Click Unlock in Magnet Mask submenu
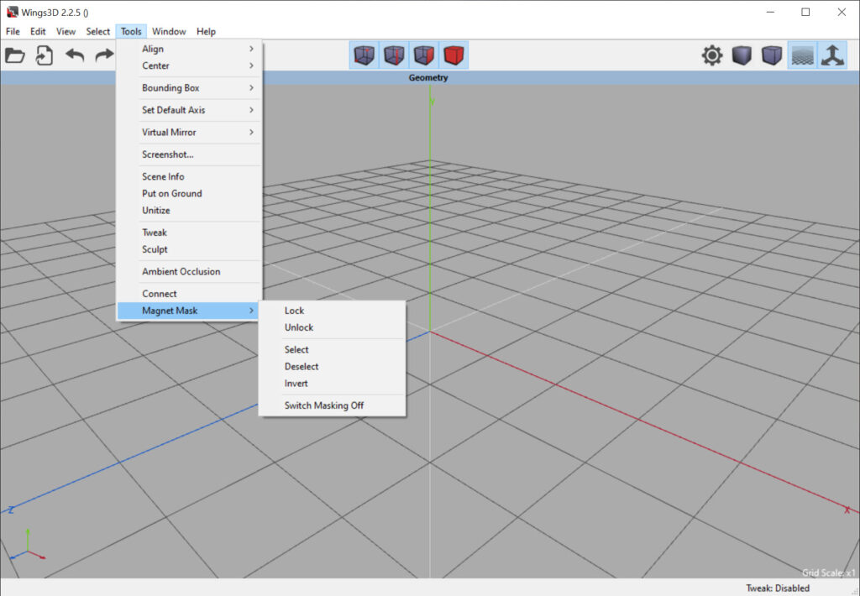This screenshot has width=860, height=596. point(332,328)
